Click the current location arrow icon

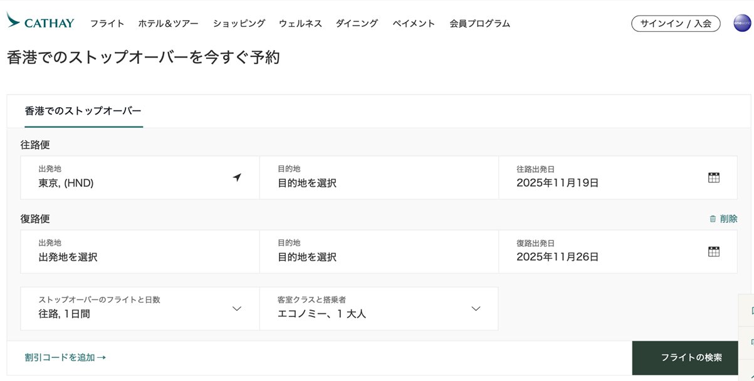(237, 177)
